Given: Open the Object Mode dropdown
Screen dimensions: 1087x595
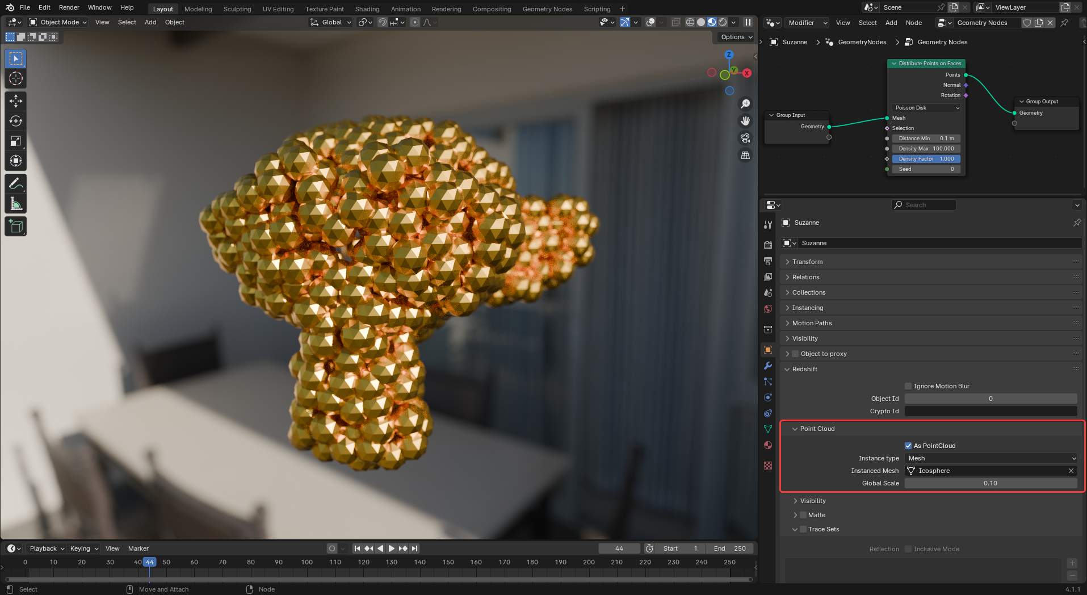Looking at the screenshot, I should point(58,22).
